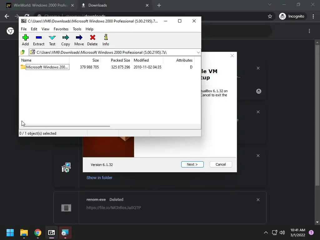The image size is (320, 240).
Task: Click the date 2010-11-02 04:35
Action: tap(147, 67)
